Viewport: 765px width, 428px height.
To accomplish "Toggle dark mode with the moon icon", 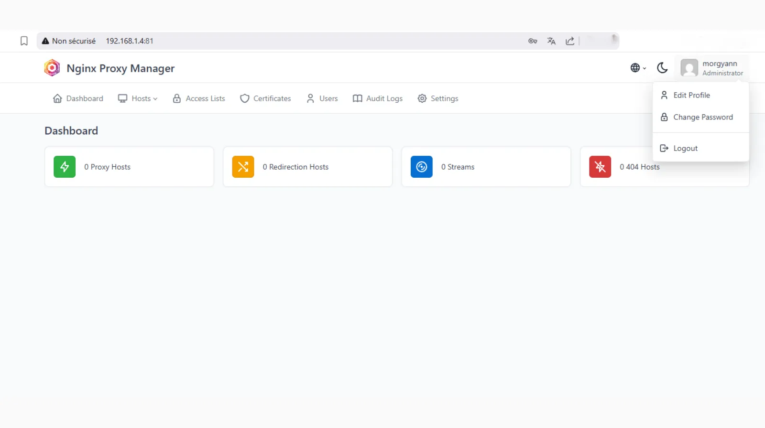I will coord(662,68).
